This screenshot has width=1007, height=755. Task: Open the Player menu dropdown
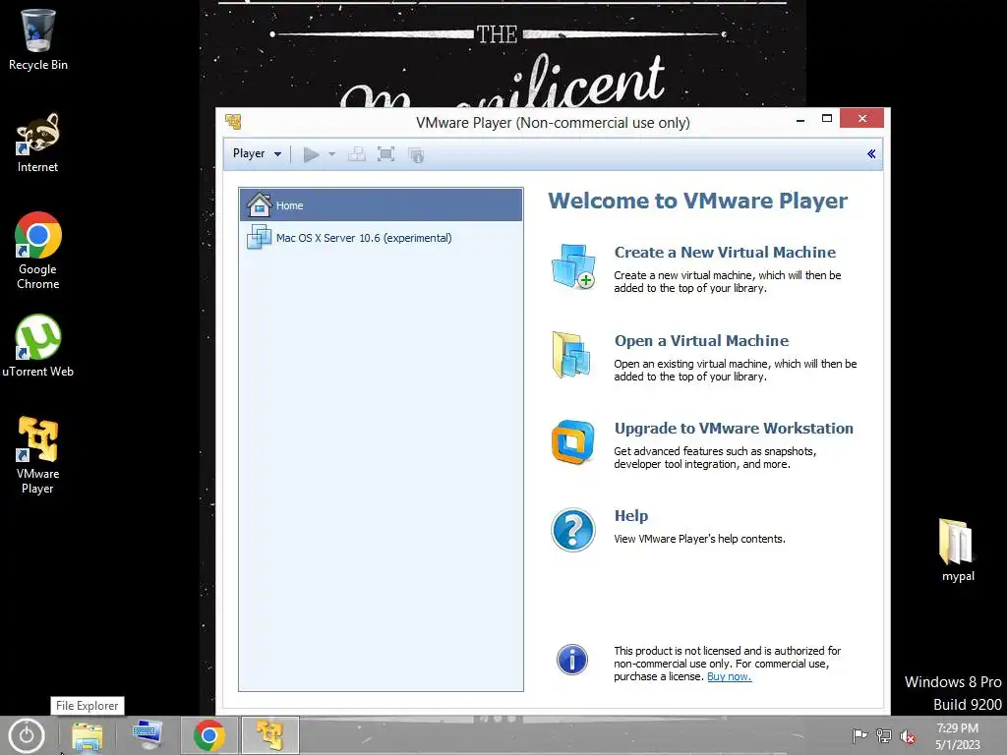[257, 153]
